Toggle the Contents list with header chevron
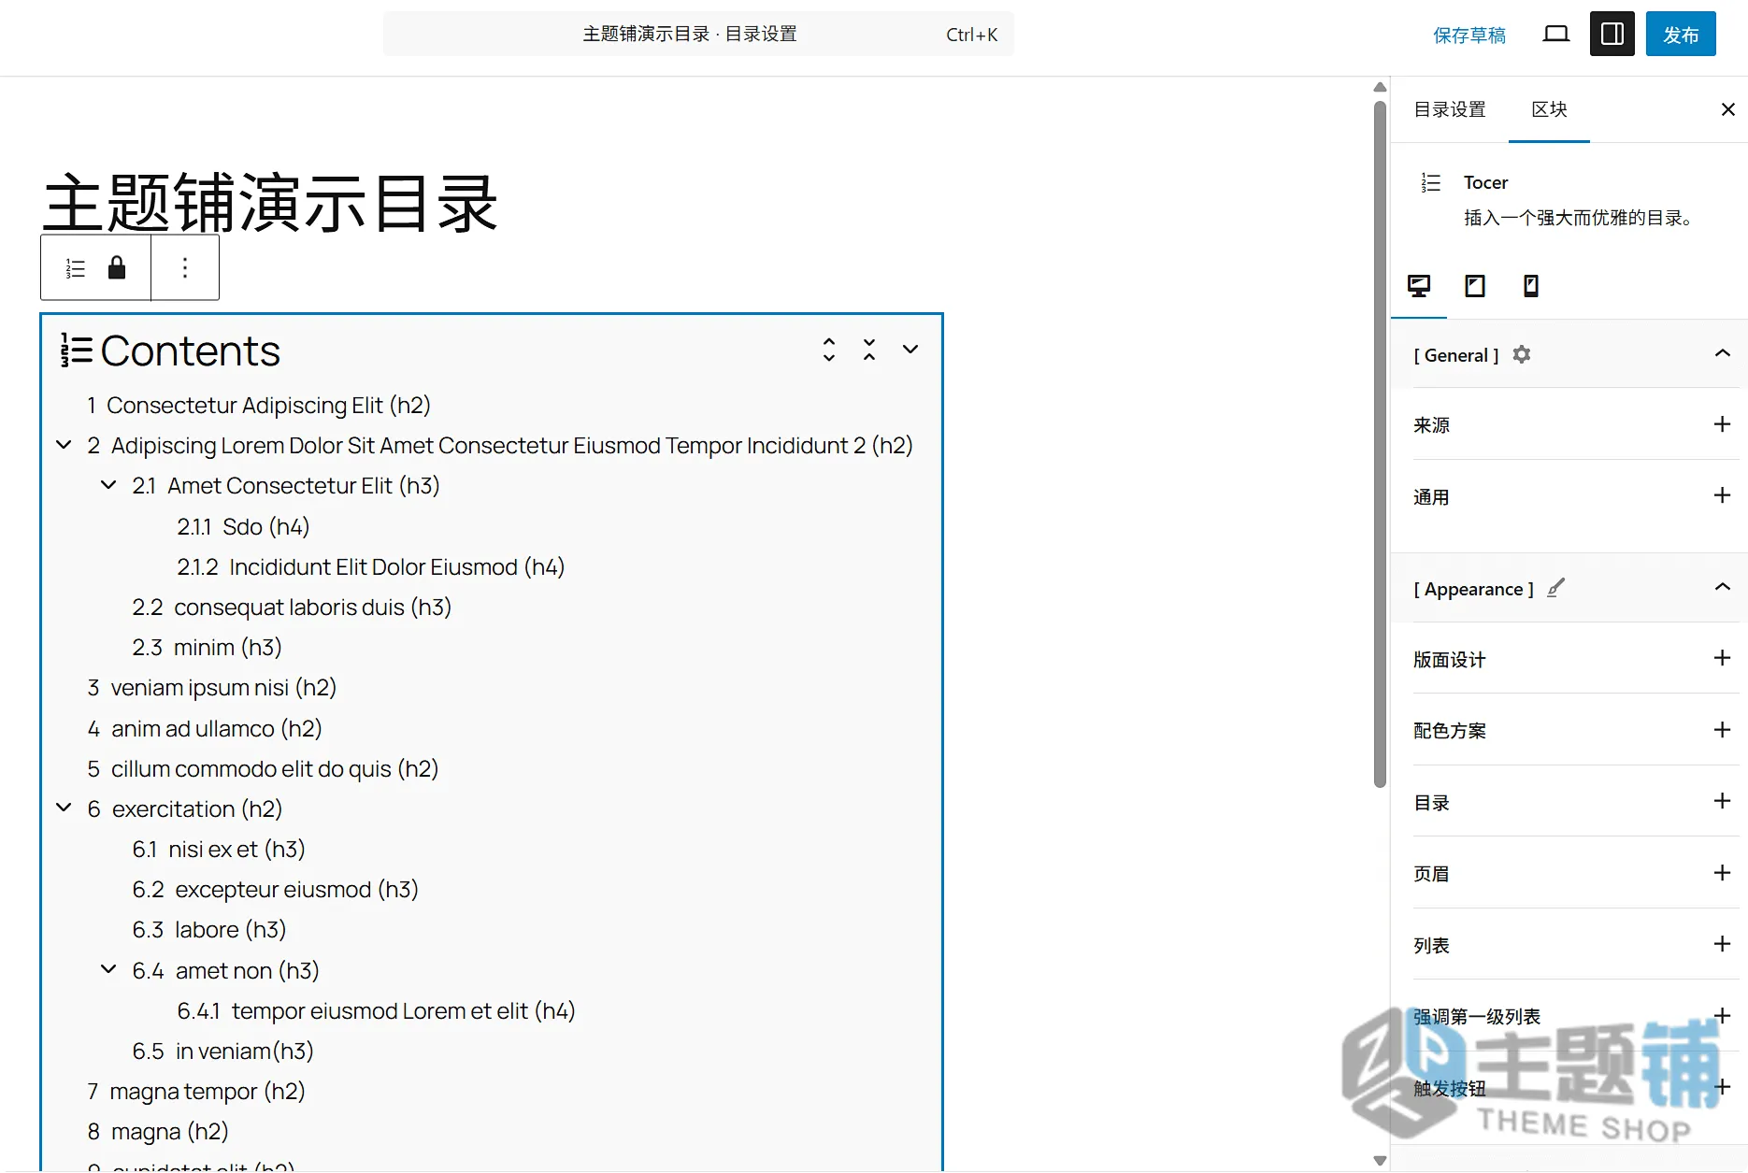 pos(910,350)
